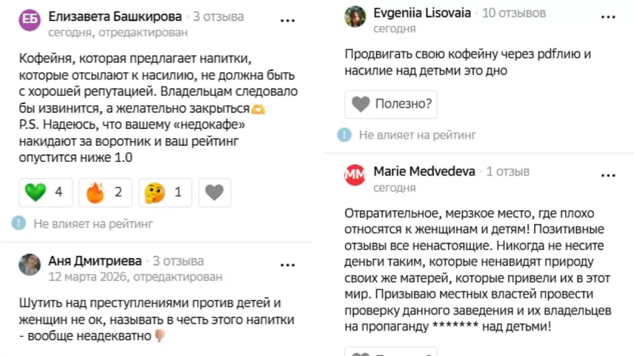The height and width of the screenshot is (356, 634).
Task: Open the options menu on Елизавета Башкирова's review
Action: (x=288, y=21)
